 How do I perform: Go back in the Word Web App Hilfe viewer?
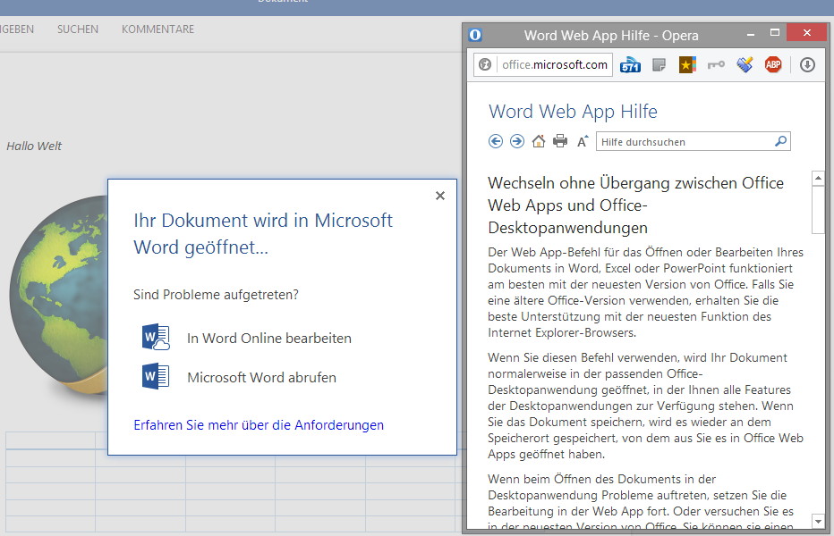coord(495,141)
